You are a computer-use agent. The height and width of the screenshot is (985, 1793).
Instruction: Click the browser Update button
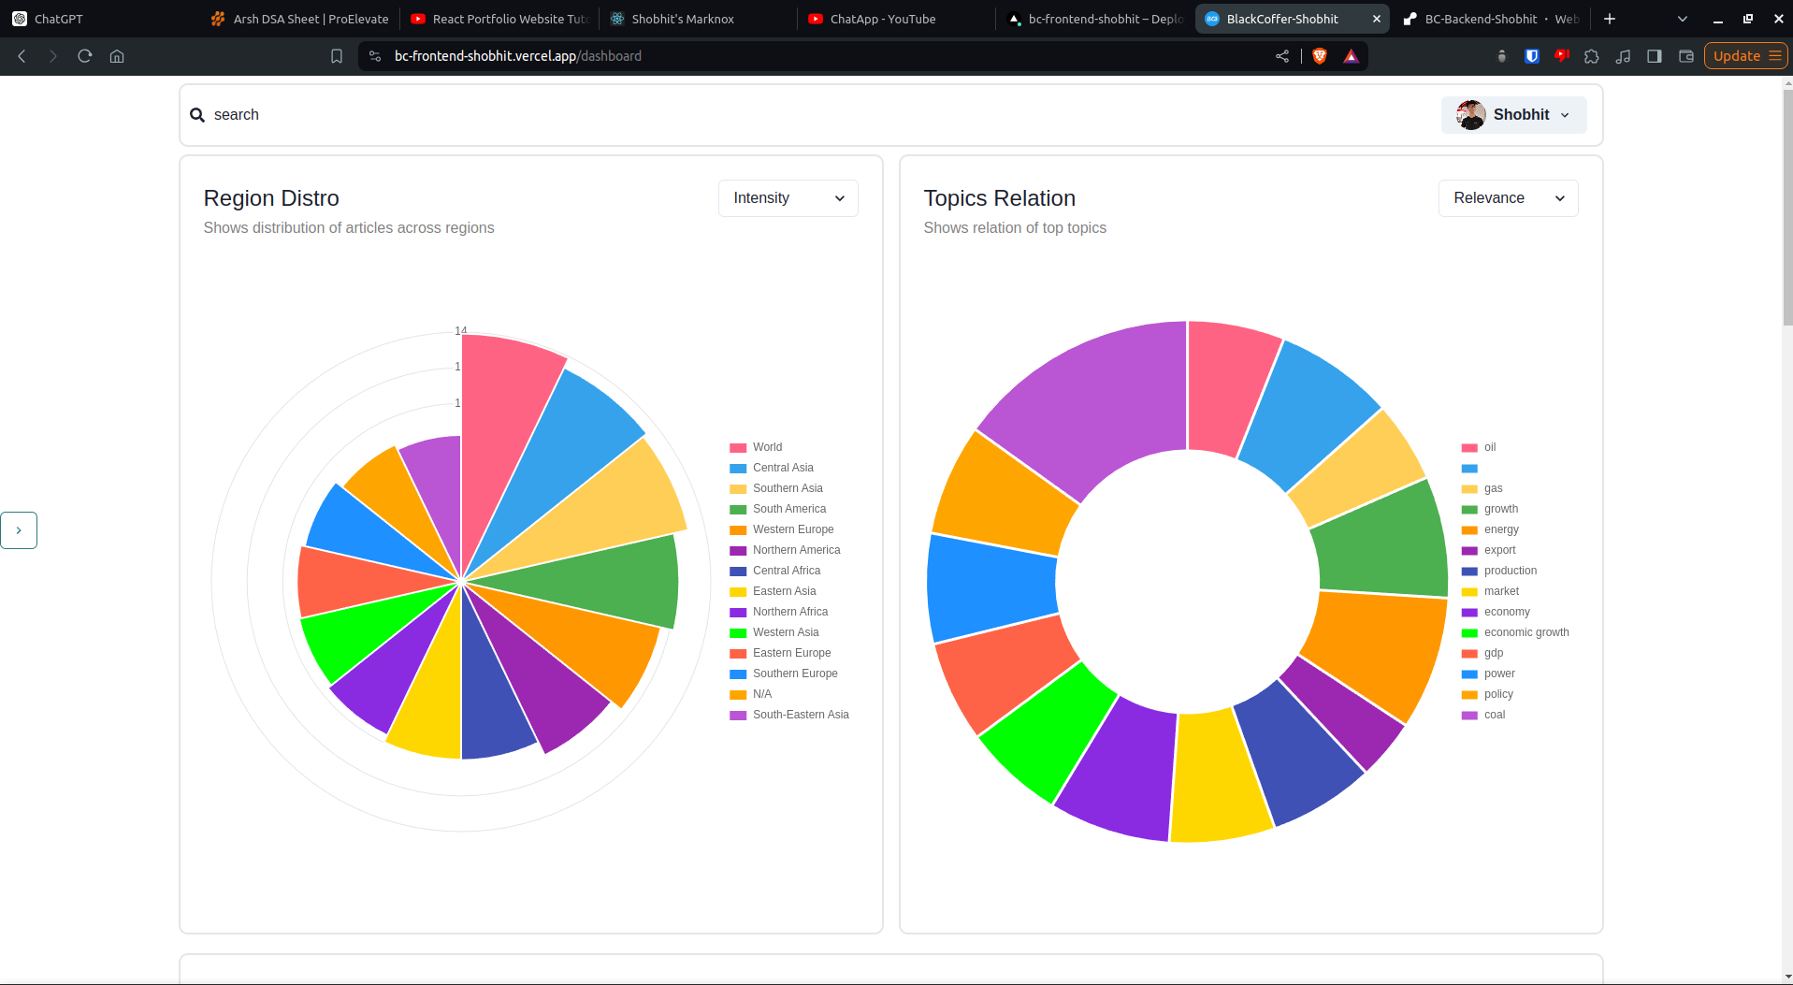(x=1745, y=56)
